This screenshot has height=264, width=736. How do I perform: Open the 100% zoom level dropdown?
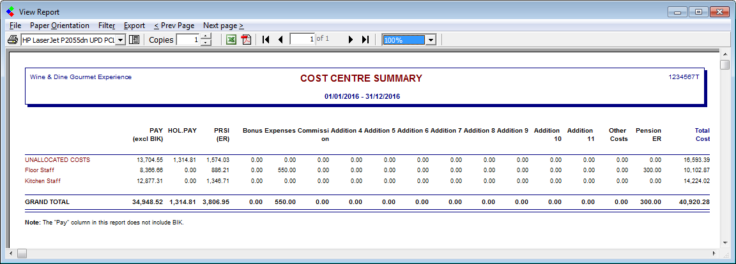[431, 40]
